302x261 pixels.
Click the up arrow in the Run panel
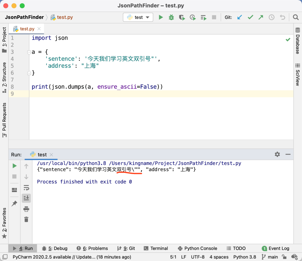(x=26, y=166)
